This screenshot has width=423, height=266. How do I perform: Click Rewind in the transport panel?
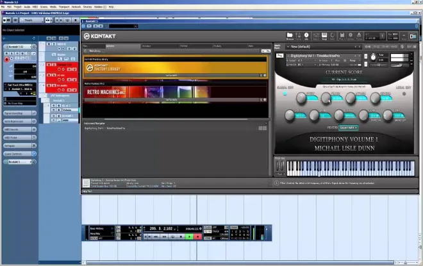[x=156, y=237]
